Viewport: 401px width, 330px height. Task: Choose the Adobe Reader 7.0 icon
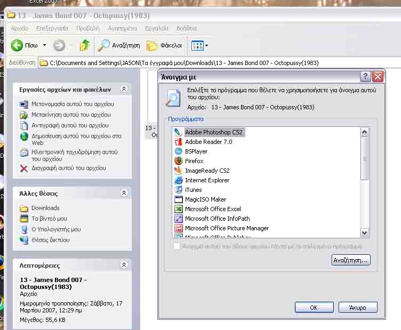coord(178,142)
